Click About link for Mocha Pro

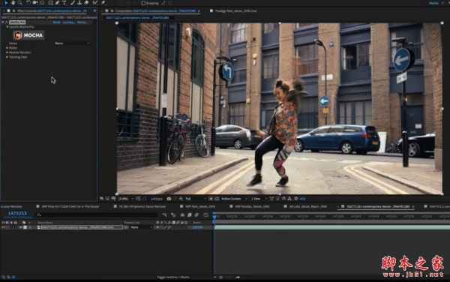coord(82,22)
